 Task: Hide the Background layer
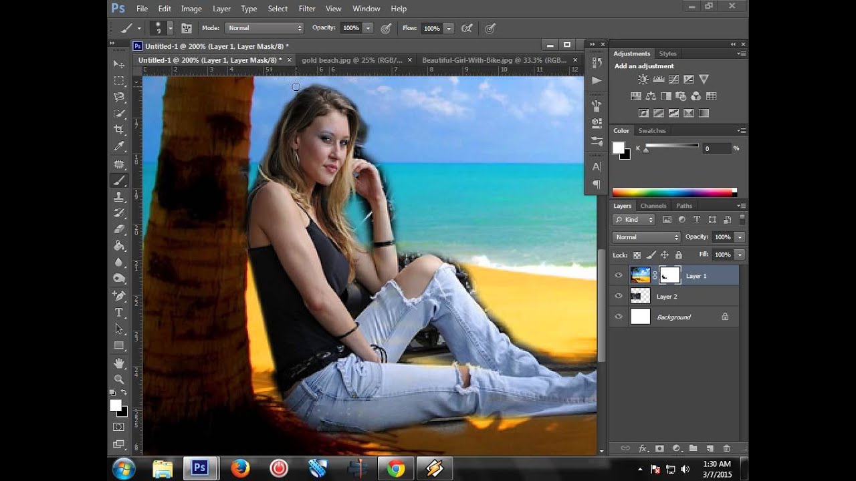(619, 317)
